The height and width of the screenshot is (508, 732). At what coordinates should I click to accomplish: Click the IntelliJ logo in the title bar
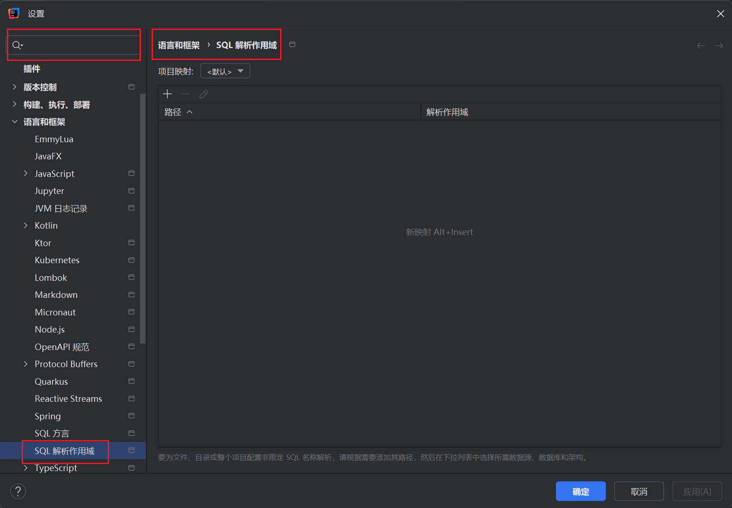pyautogui.click(x=14, y=13)
